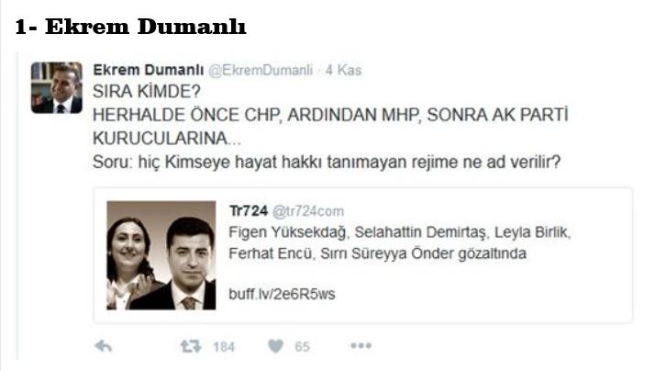Open the @tr724com handle
655x371 pixels.
tap(308, 211)
